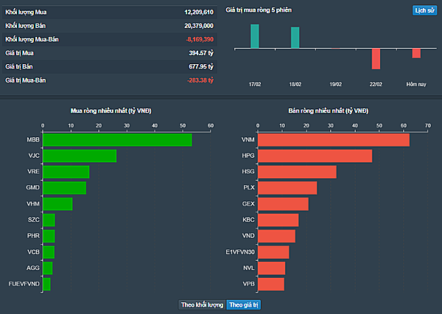Click the net value -283.38 tỷ
The height and width of the screenshot is (314, 442).
(200, 80)
